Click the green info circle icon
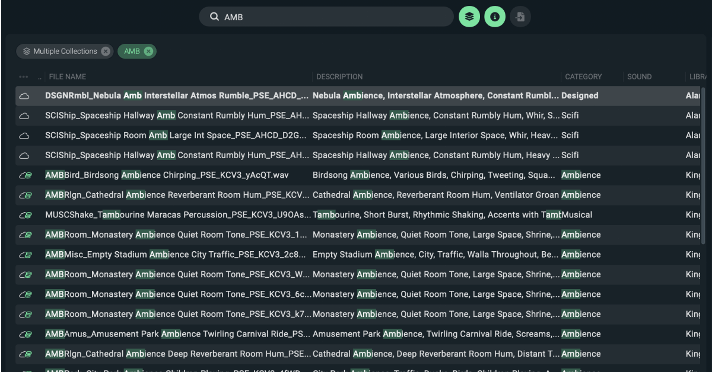The height and width of the screenshot is (372, 712). [x=495, y=17]
